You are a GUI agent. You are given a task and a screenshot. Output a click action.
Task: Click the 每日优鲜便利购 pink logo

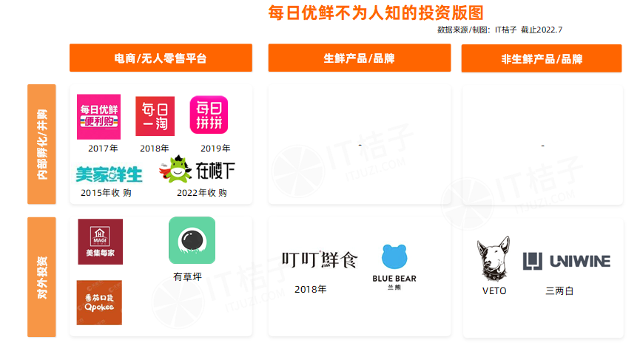tap(99, 117)
